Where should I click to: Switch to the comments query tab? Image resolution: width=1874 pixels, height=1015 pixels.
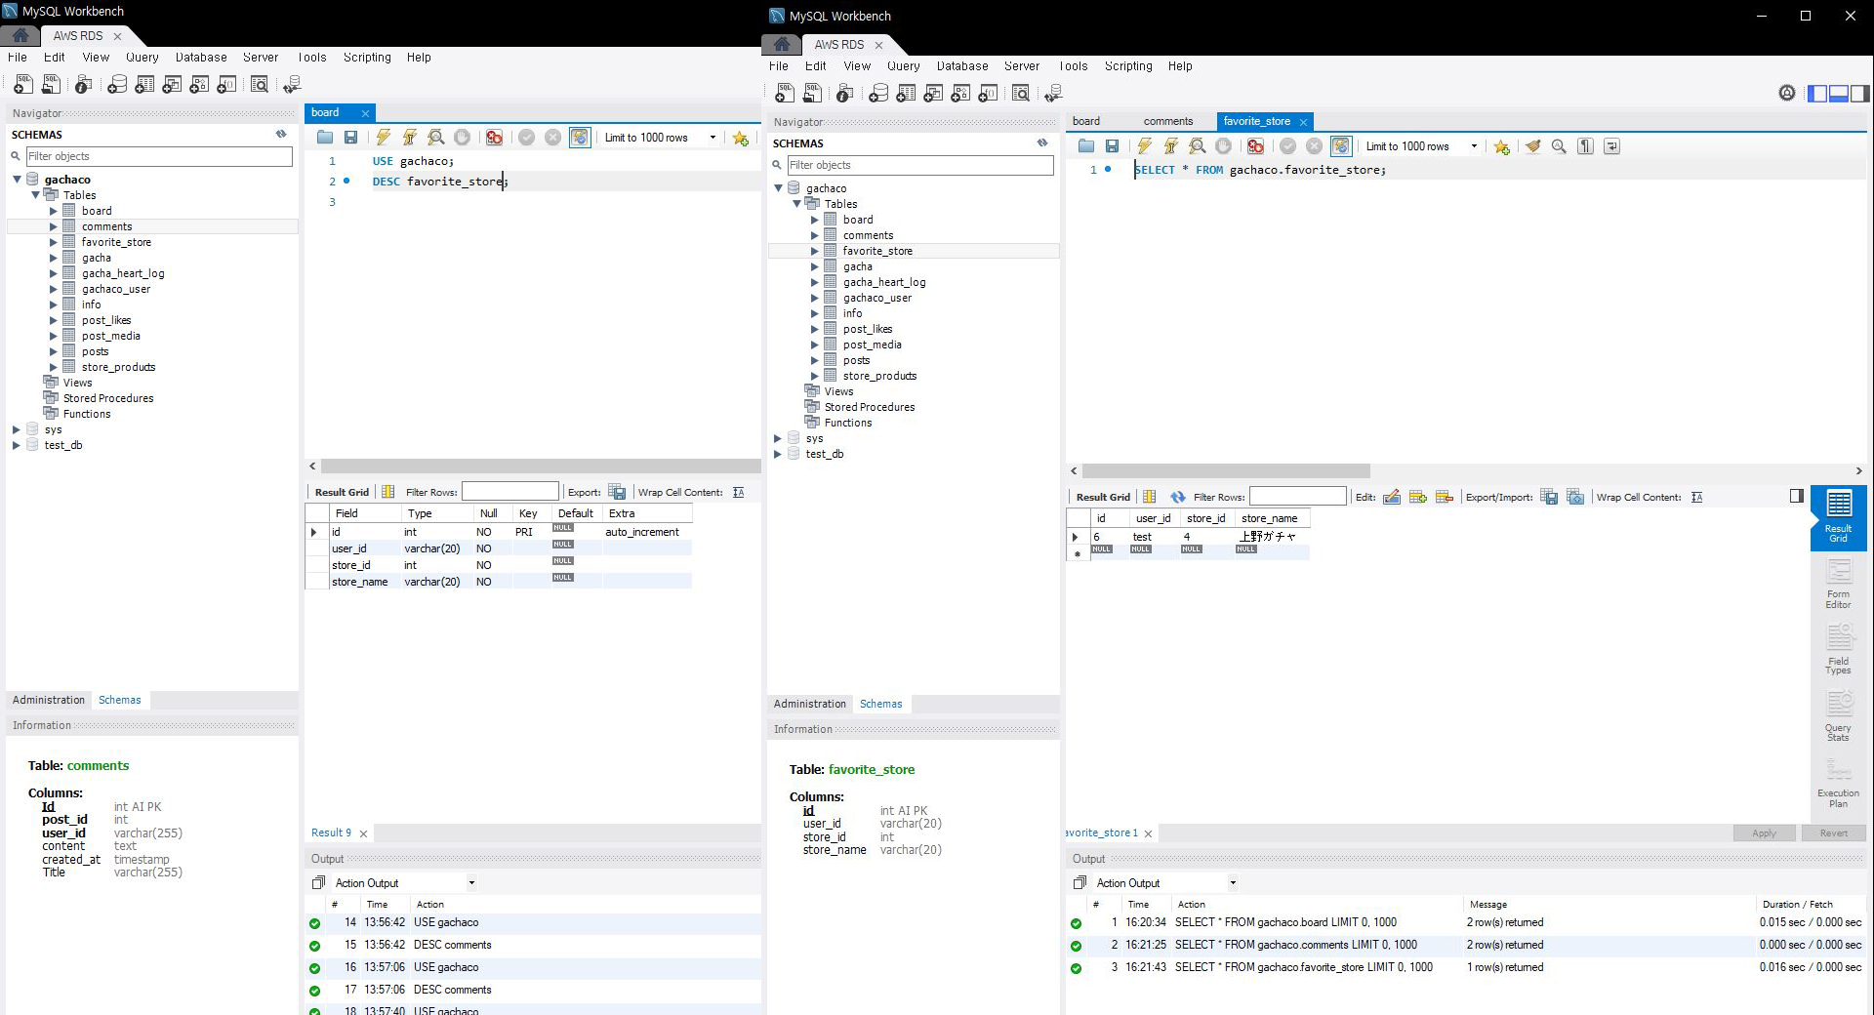(1168, 121)
